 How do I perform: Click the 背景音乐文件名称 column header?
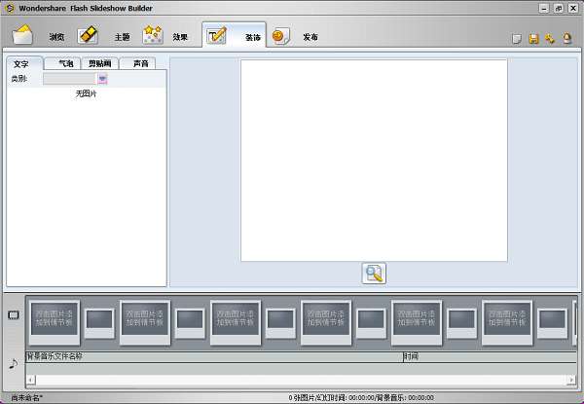(214, 356)
